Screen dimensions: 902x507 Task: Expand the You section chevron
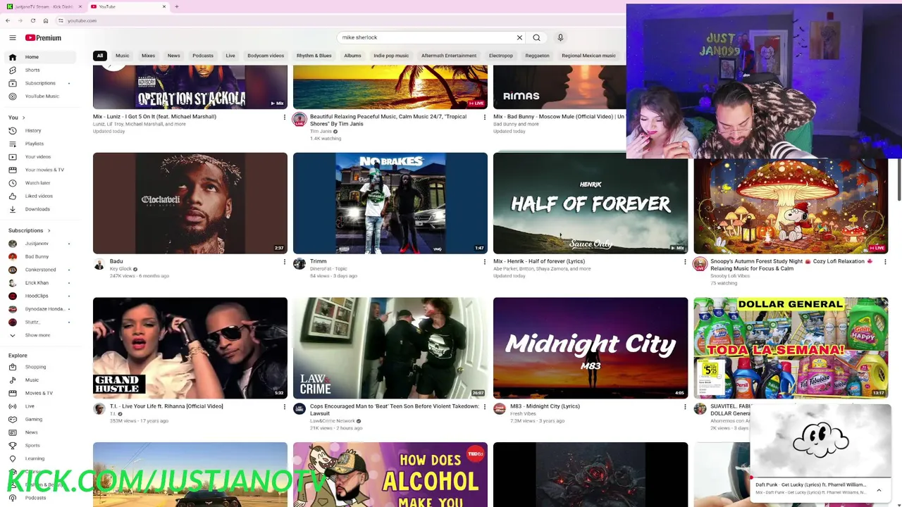[23, 118]
